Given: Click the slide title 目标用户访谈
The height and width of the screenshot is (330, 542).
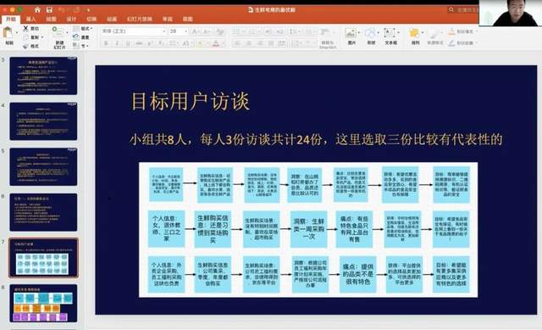Looking at the screenshot, I should tap(190, 101).
